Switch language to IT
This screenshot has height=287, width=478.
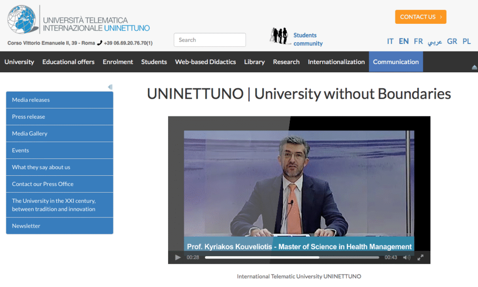390,41
